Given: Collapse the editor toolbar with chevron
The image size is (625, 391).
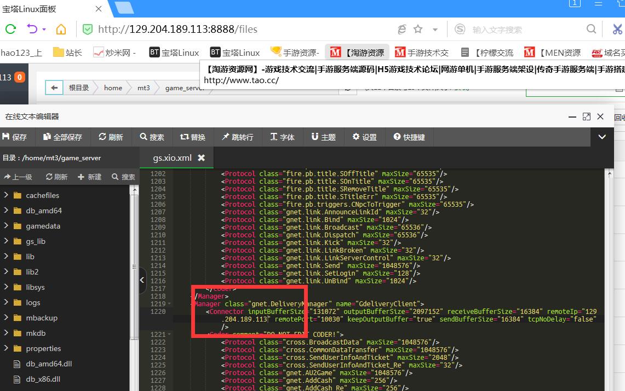Looking at the screenshot, I should point(602,137).
